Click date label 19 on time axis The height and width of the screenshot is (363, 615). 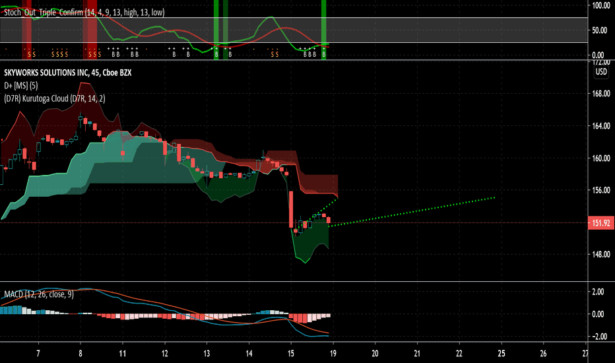point(333,354)
